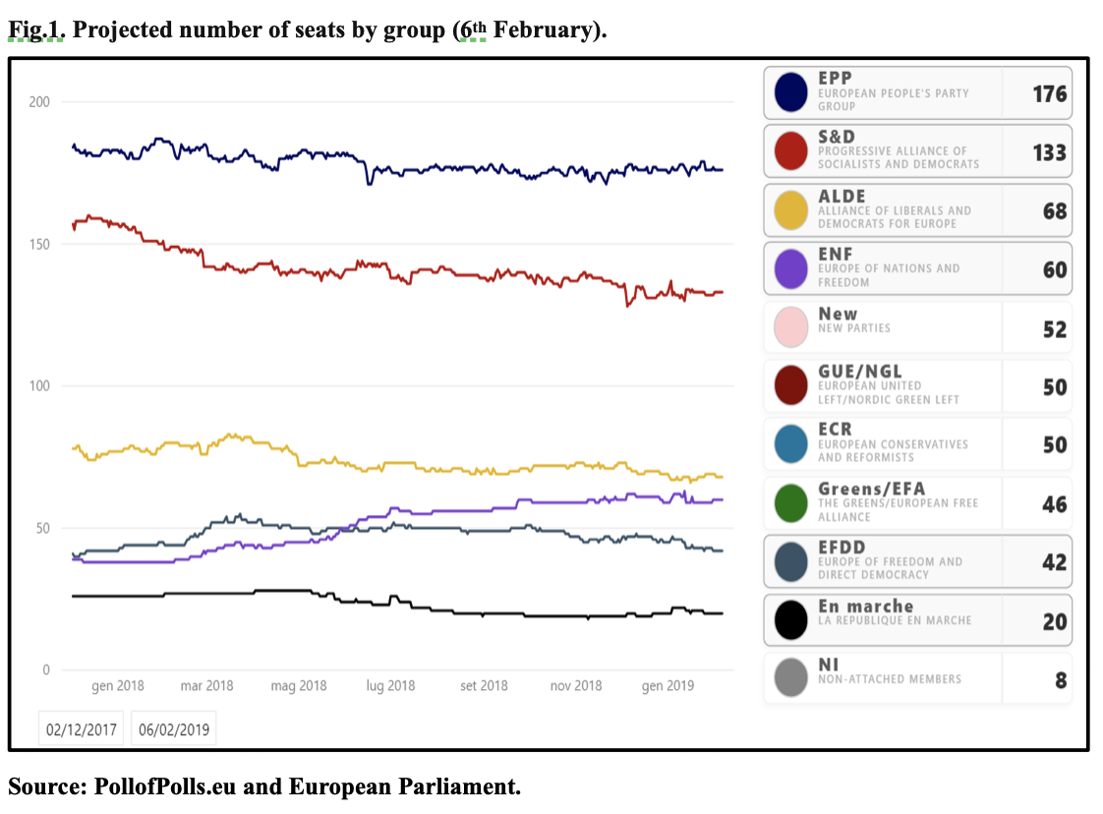The width and height of the screenshot is (1103, 814).
Task: Click the 'lug 2018' axis label
Action: (x=389, y=686)
